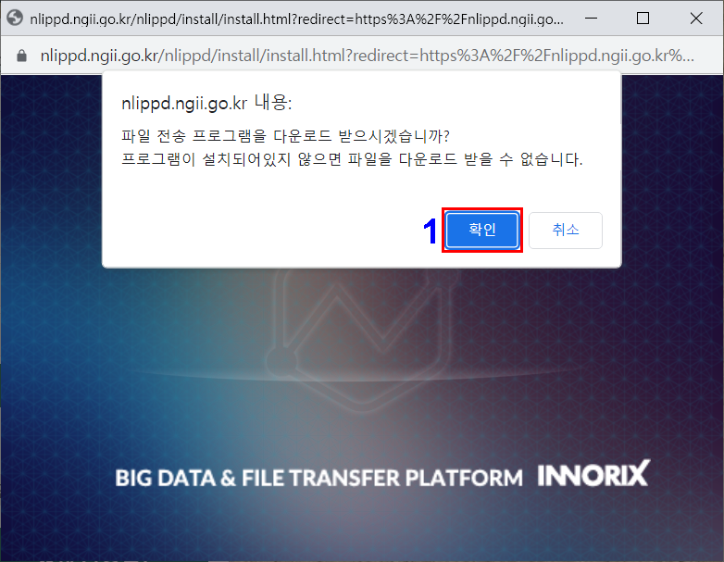Click BIG DATA & FILE TRANSFER PLATFORM text
The image size is (724, 562).
[x=318, y=478]
